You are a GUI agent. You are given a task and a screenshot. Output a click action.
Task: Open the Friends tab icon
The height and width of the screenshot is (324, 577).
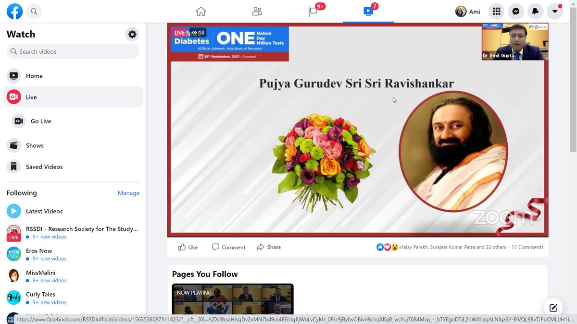coord(257,11)
